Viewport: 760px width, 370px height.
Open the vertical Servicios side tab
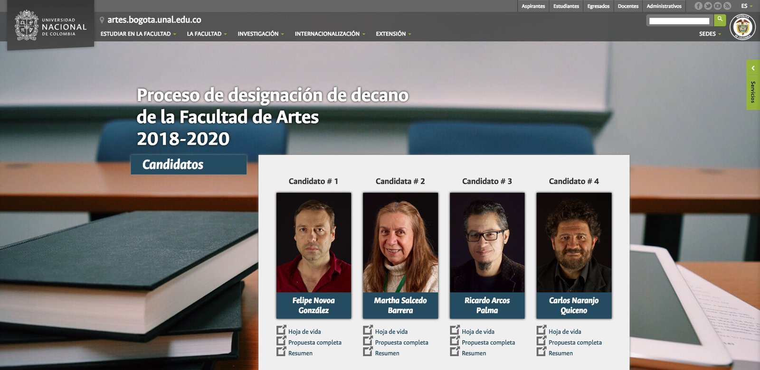click(x=753, y=92)
